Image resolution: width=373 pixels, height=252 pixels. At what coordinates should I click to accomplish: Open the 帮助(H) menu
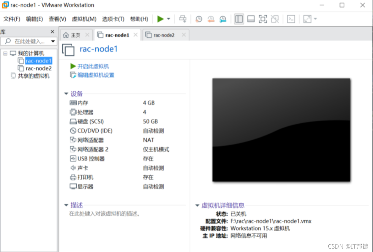(x=139, y=19)
